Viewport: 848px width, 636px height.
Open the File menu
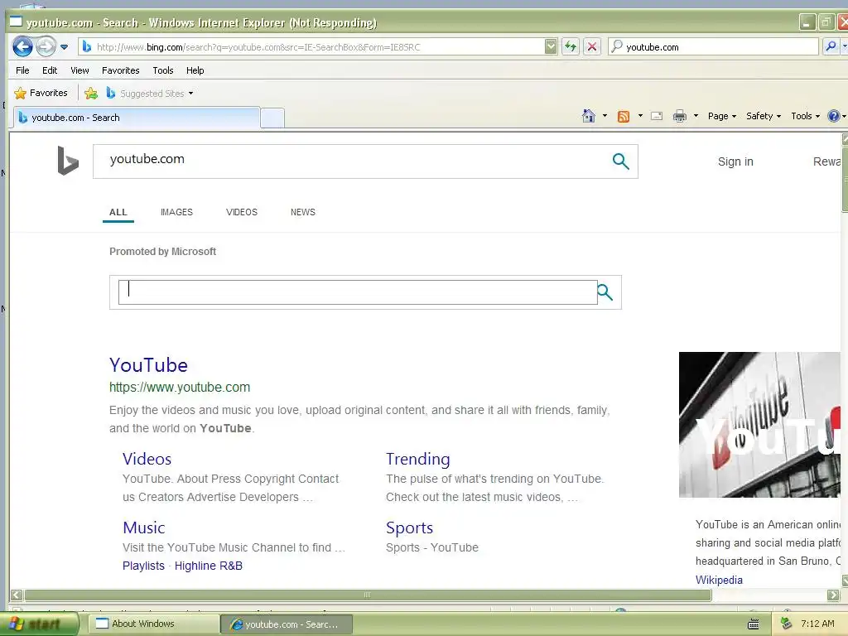[22, 70]
